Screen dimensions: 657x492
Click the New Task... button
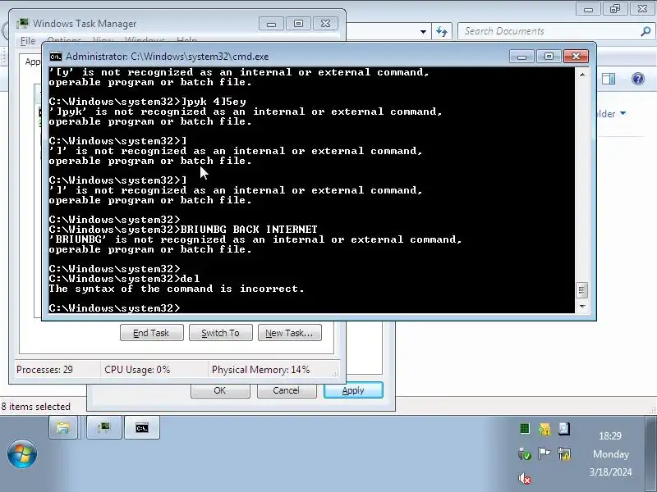coord(290,333)
